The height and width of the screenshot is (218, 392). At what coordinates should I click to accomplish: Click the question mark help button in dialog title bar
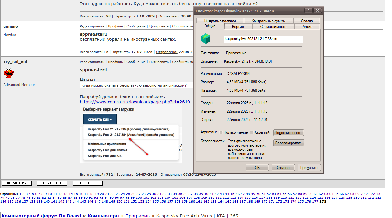(308, 11)
